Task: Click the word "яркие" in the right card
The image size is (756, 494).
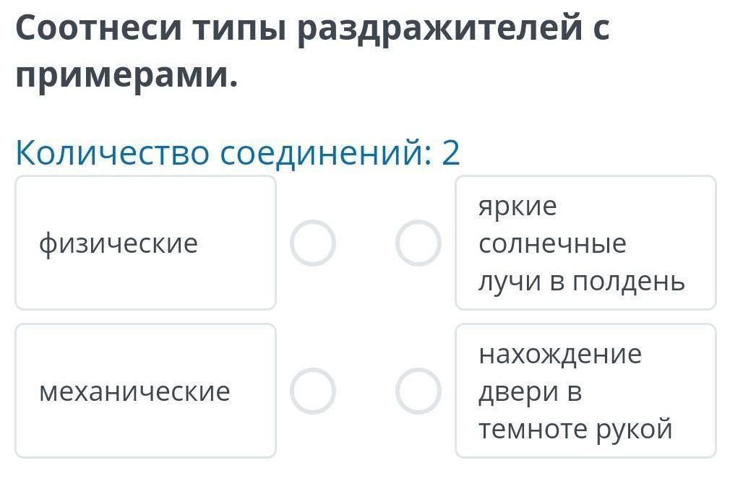Action: pyautogui.click(x=517, y=206)
